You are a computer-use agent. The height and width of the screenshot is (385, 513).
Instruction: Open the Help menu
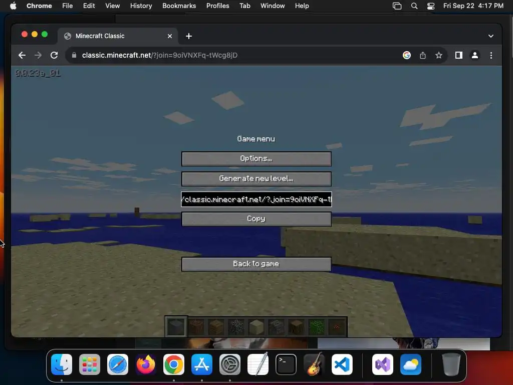tap(302, 6)
